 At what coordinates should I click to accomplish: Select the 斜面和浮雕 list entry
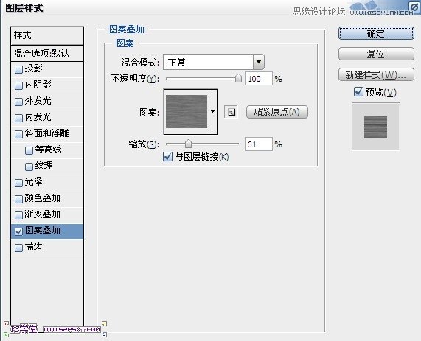pyautogui.click(x=47, y=134)
